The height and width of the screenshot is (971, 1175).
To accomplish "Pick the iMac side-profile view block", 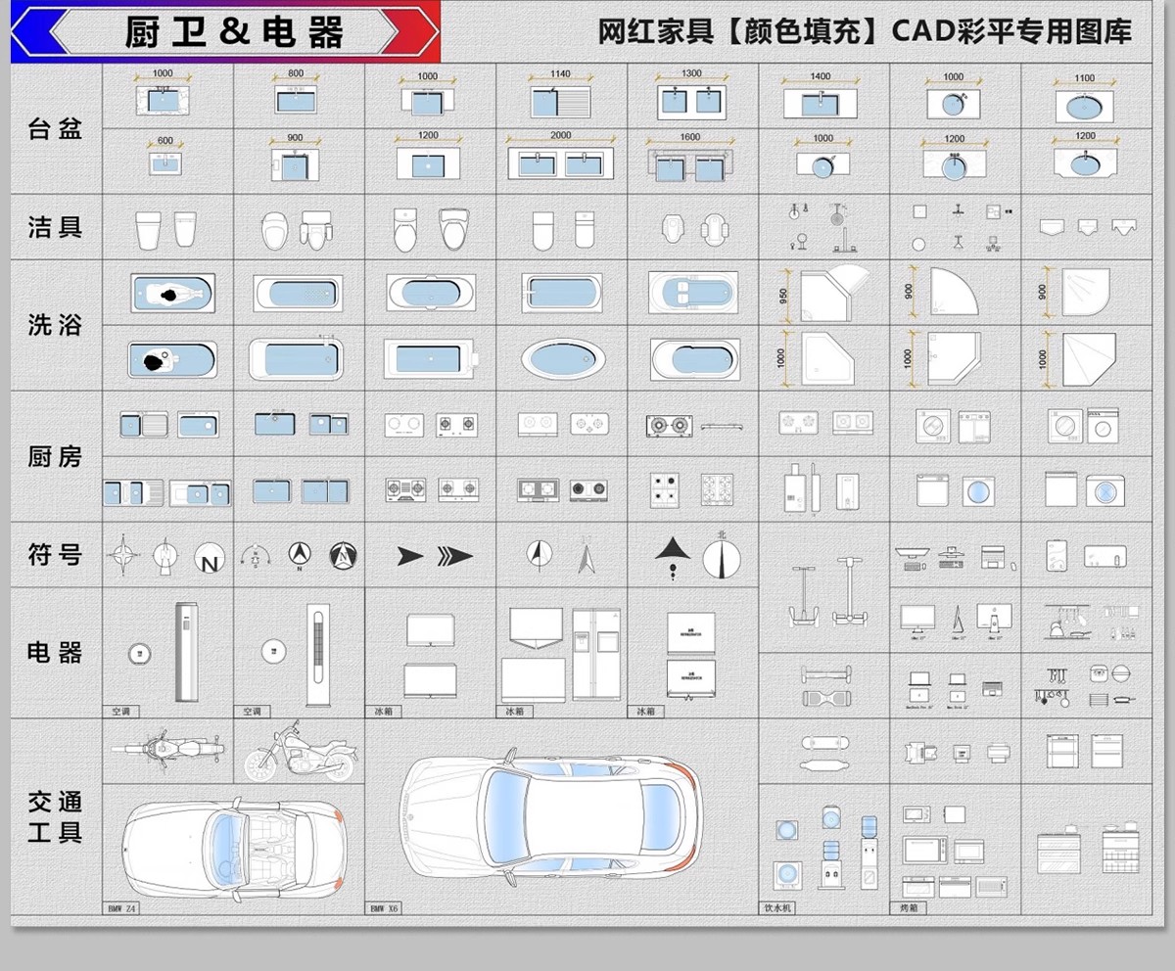I will [x=957, y=621].
